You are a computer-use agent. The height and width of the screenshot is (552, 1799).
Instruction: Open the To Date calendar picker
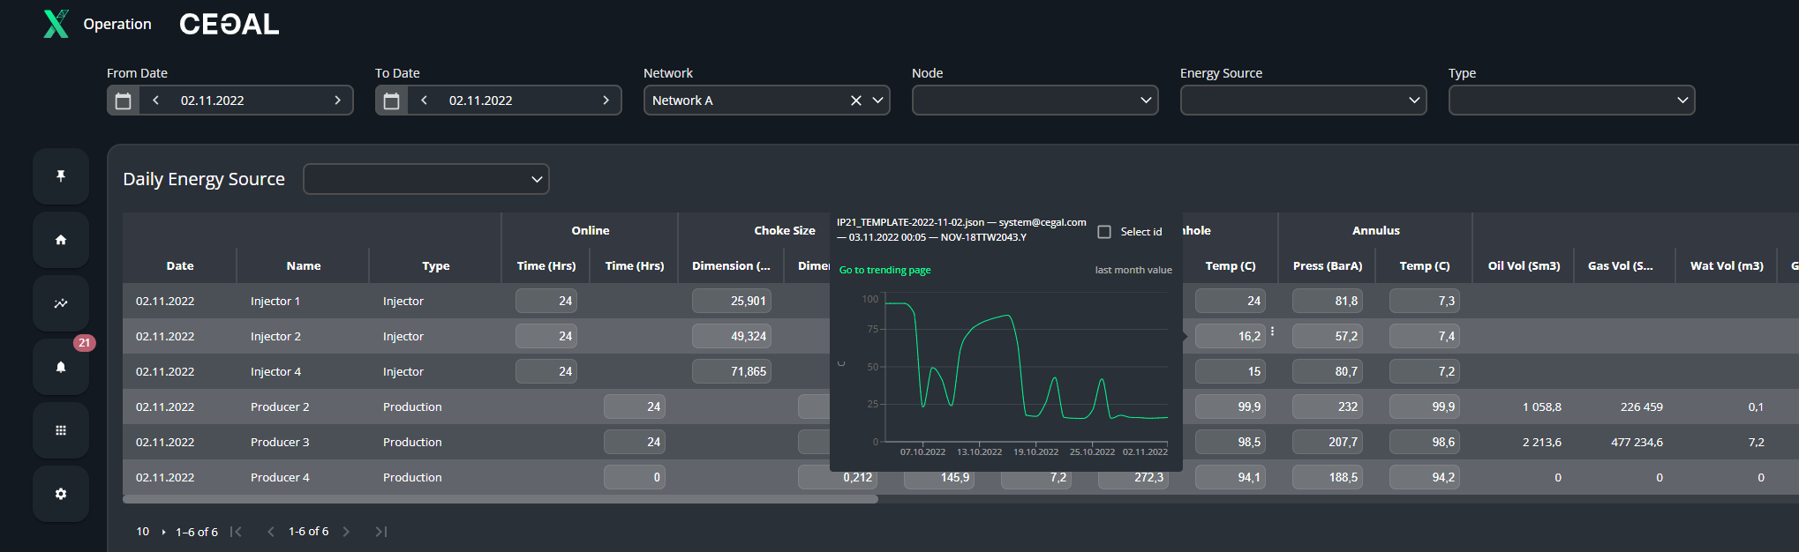point(392,101)
